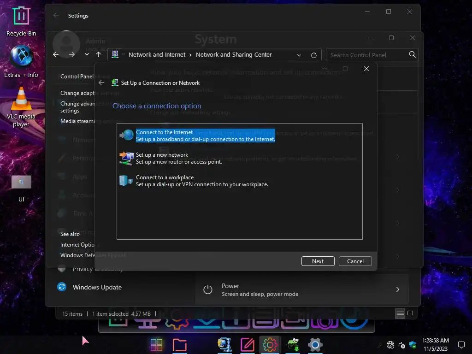Open VLC media player desktop icon
Screen dimensions: 472x354
[21, 107]
